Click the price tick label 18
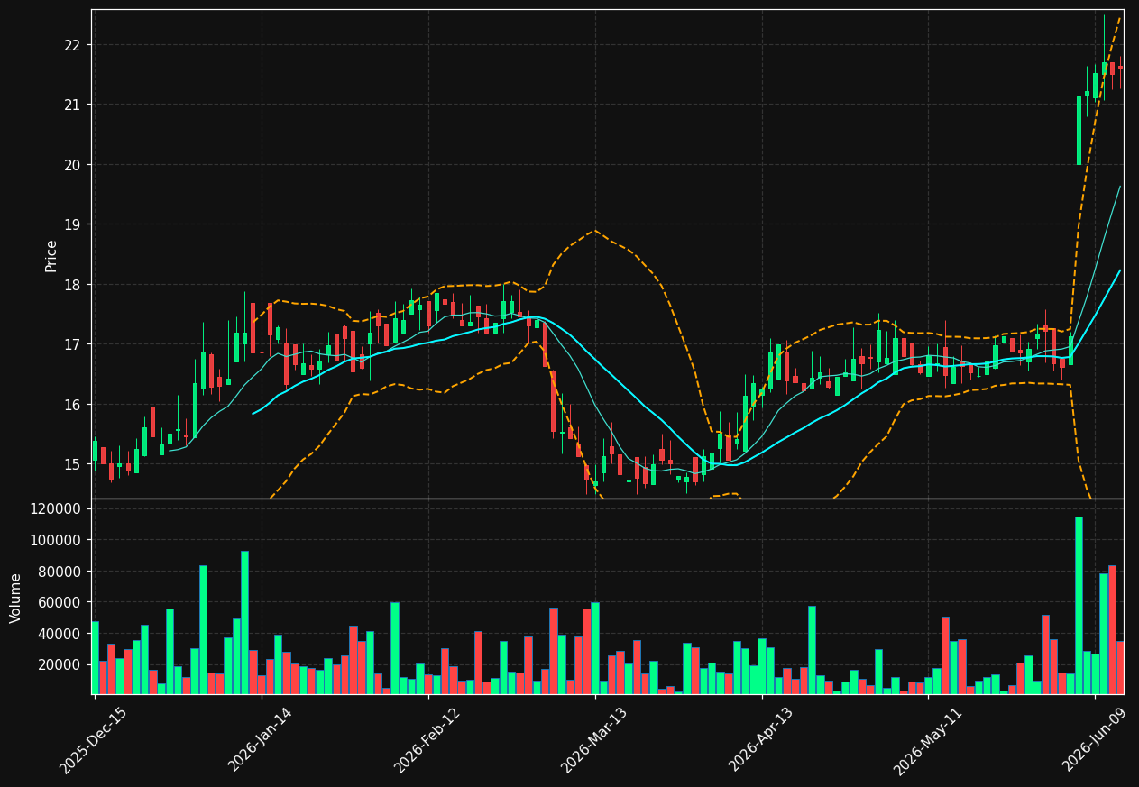Image resolution: width=1139 pixels, height=787 pixels. tap(72, 285)
